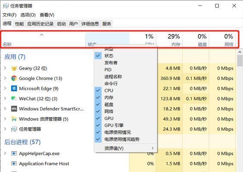Click the Geany application icon
The image size is (243, 172).
(14, 68)
